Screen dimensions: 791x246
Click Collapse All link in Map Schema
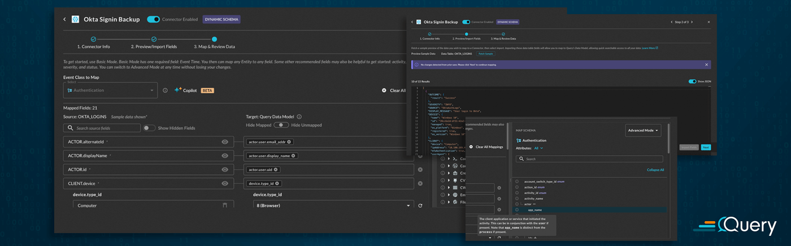655,170
